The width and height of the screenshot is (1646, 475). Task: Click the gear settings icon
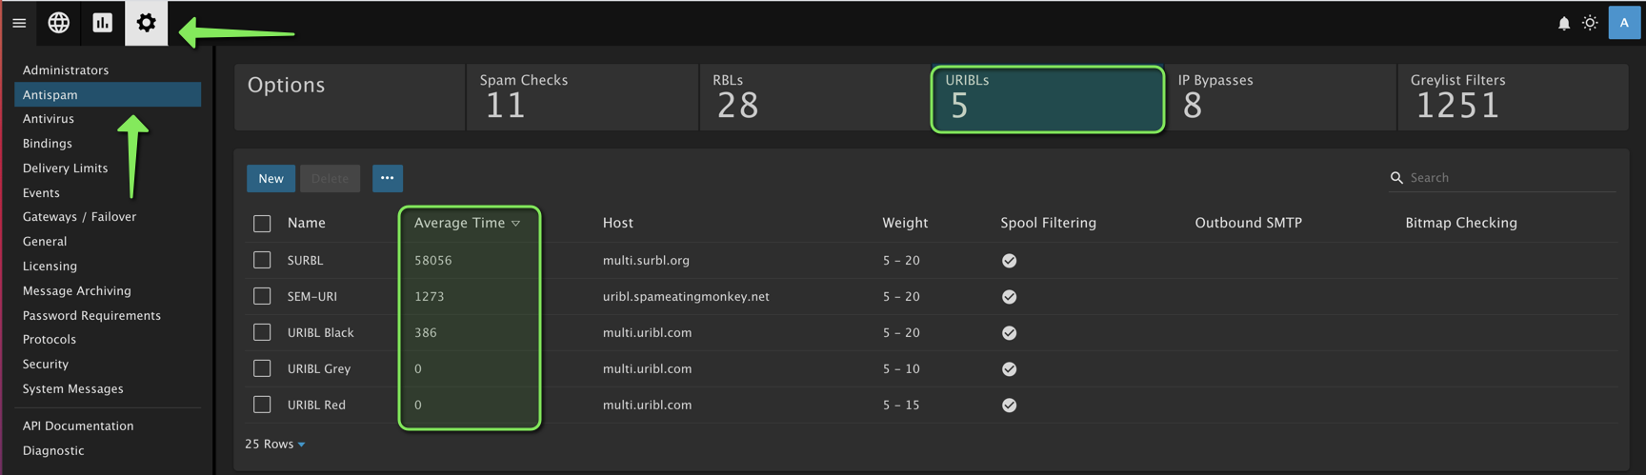146,23
